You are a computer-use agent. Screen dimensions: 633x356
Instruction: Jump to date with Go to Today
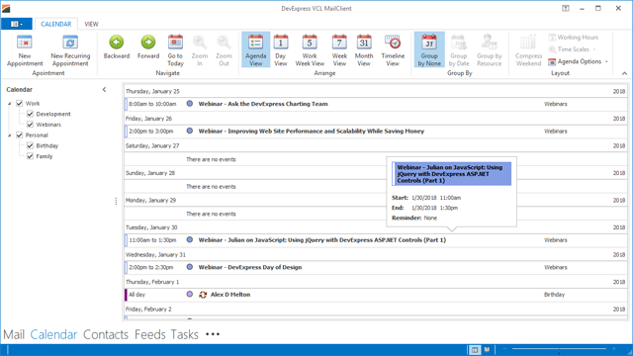pos(175,50)
